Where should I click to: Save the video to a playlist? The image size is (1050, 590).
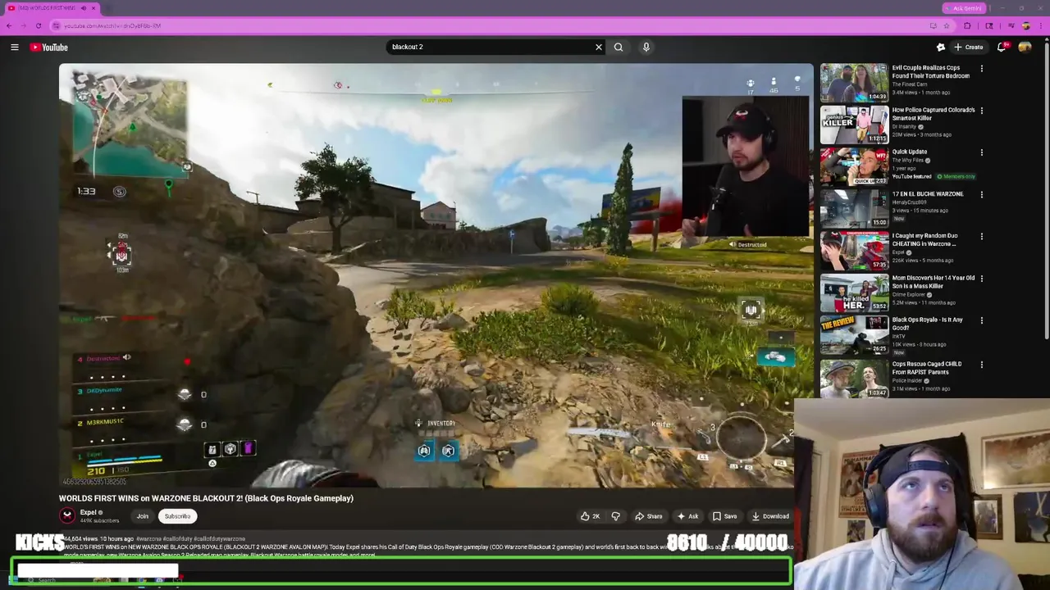[724, 516]
